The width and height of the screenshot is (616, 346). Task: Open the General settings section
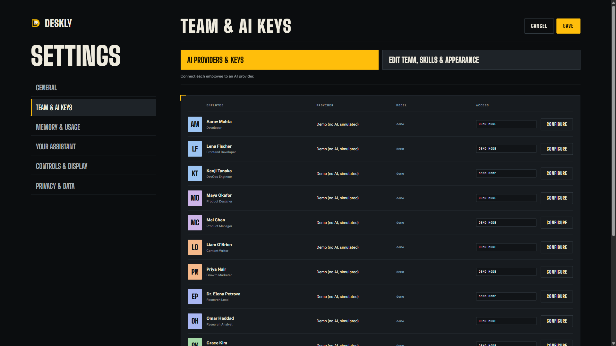(x=93, y=88)
